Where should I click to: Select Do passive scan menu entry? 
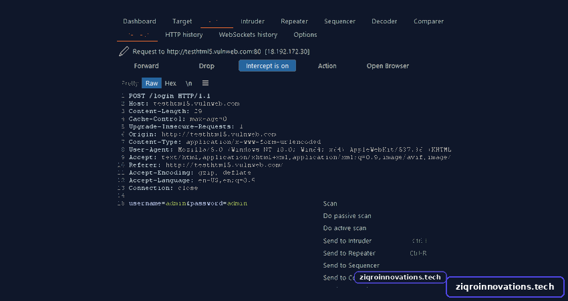pos(347,216)
